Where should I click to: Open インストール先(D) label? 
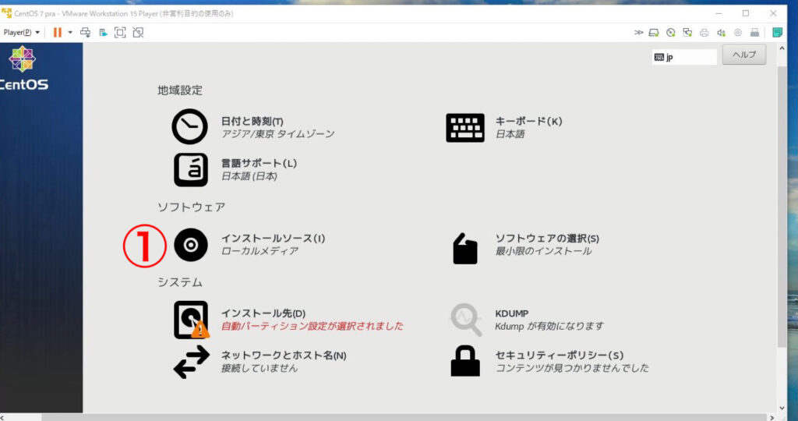tap(263, 313)
